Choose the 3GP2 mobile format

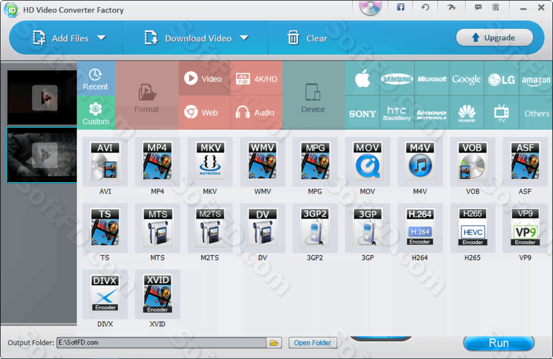pos(315,228)
